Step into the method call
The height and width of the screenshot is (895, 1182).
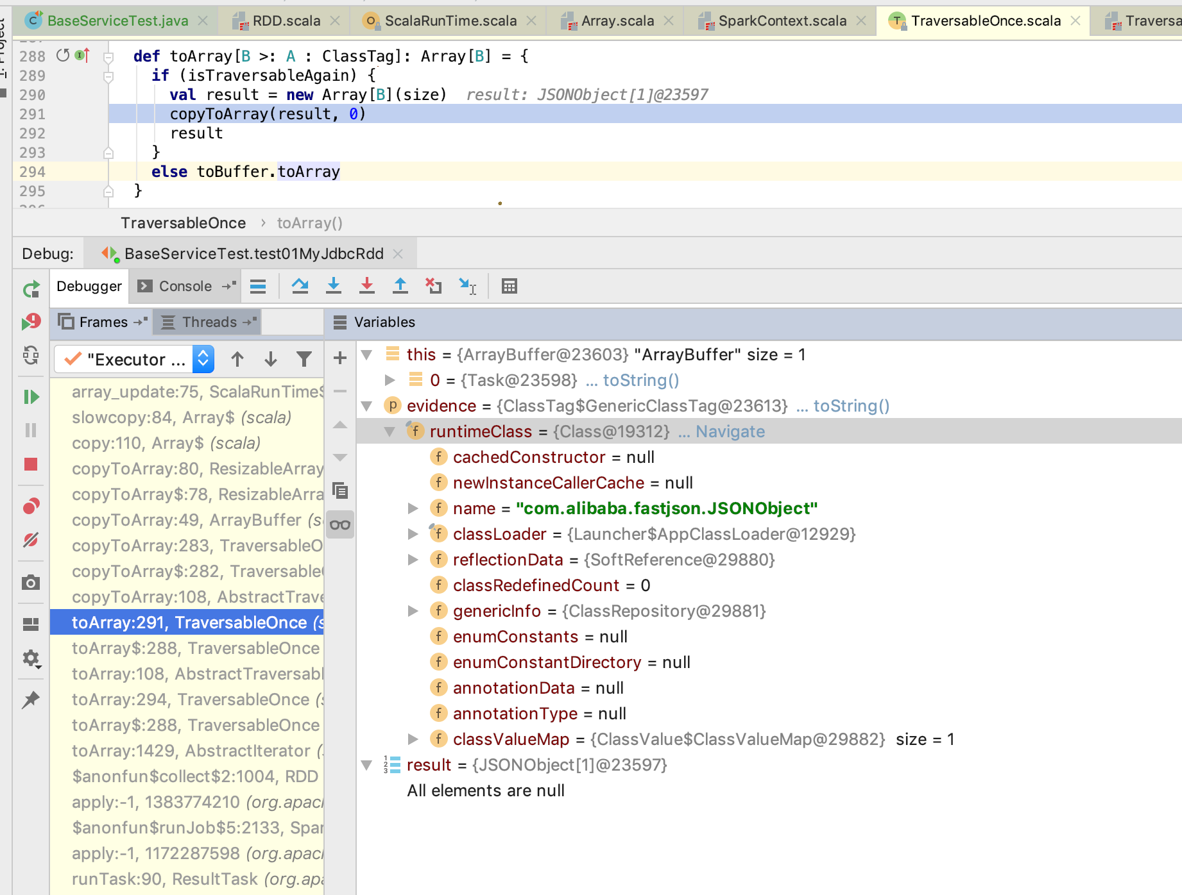coord(334,286)
